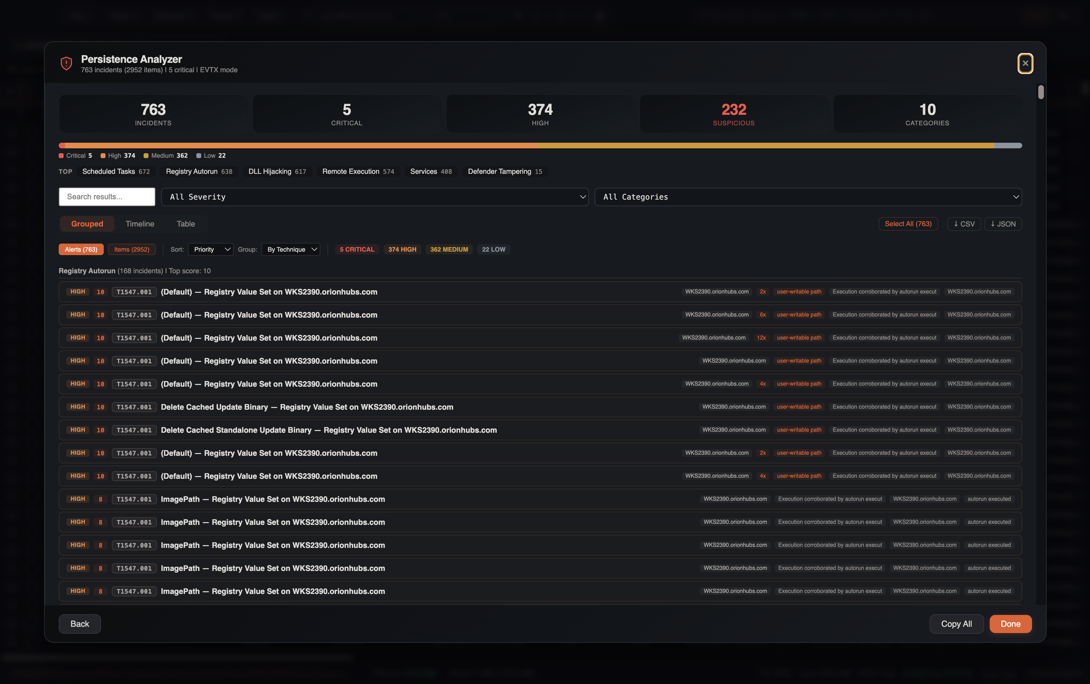Click the Low gray legend swatch
The image size is (1090, 684).
(x=199, y=156)
